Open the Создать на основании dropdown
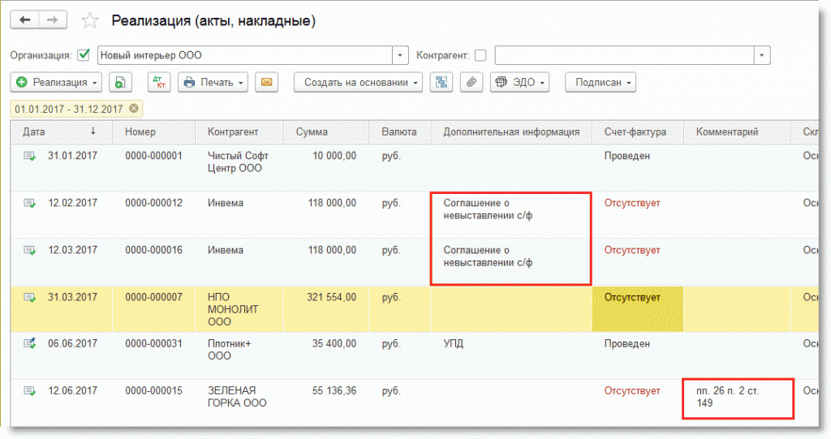This screenshot has height=439, width=831. (x=358, y=82)
